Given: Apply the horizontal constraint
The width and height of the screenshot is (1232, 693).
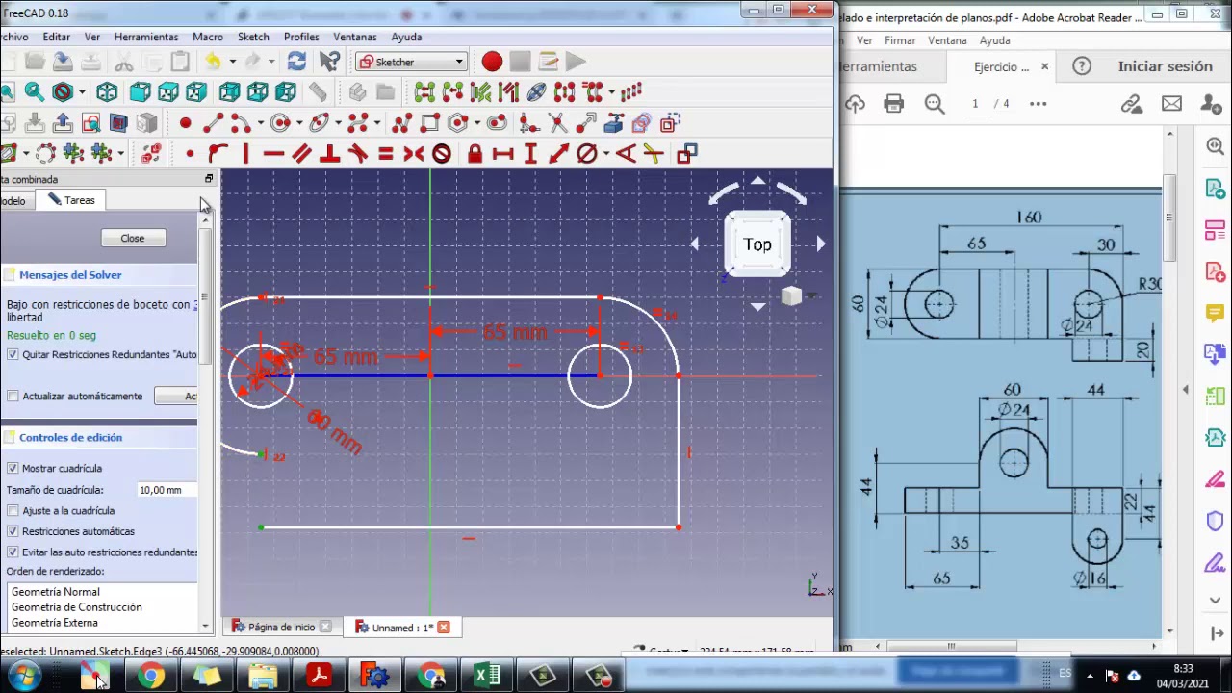Looking at the screenshot, I should click(x=273, y=153).
